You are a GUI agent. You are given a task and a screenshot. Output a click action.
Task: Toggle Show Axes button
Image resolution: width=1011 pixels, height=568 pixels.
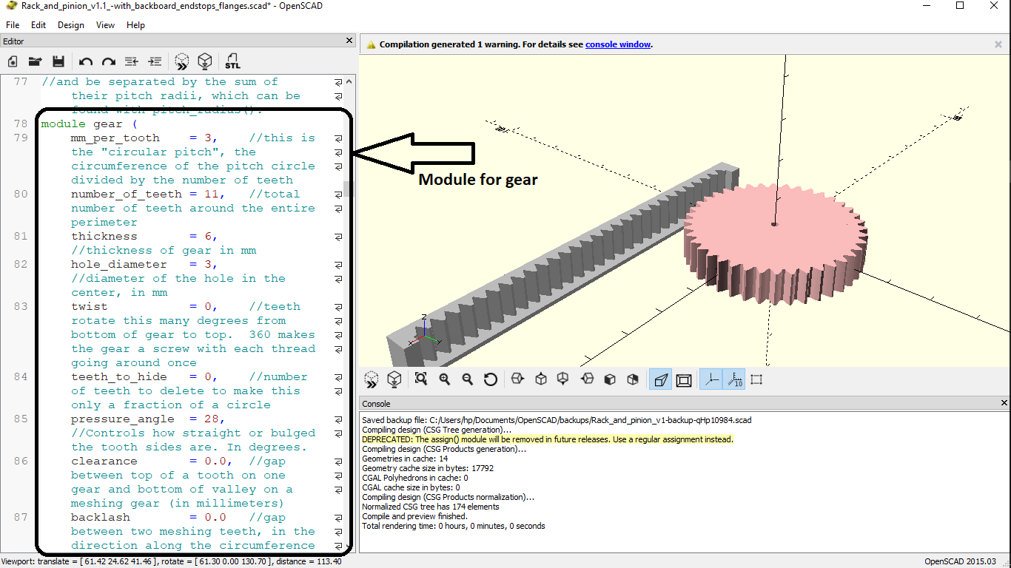pos(711,380)
